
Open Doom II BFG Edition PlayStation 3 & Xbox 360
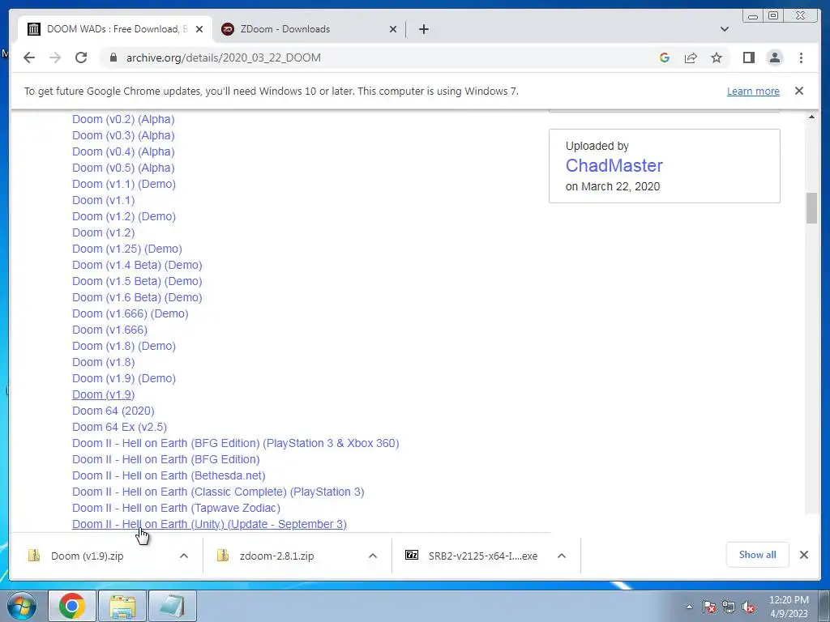[236, 443]
